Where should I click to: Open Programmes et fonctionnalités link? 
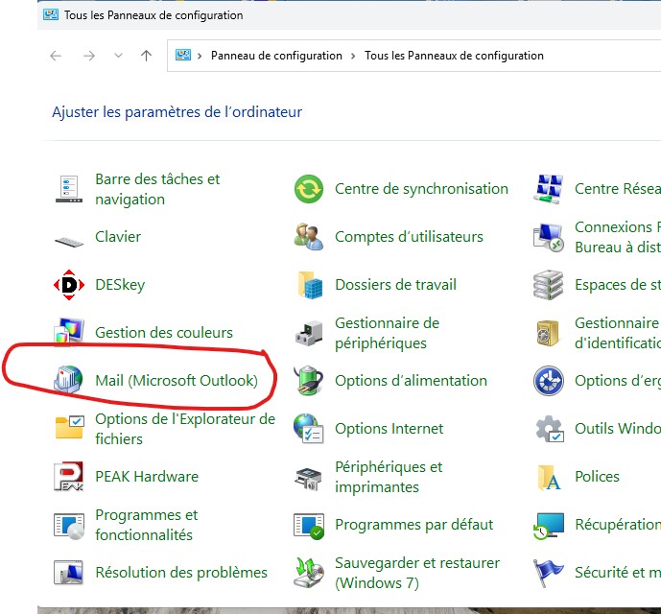click(146, 525)
